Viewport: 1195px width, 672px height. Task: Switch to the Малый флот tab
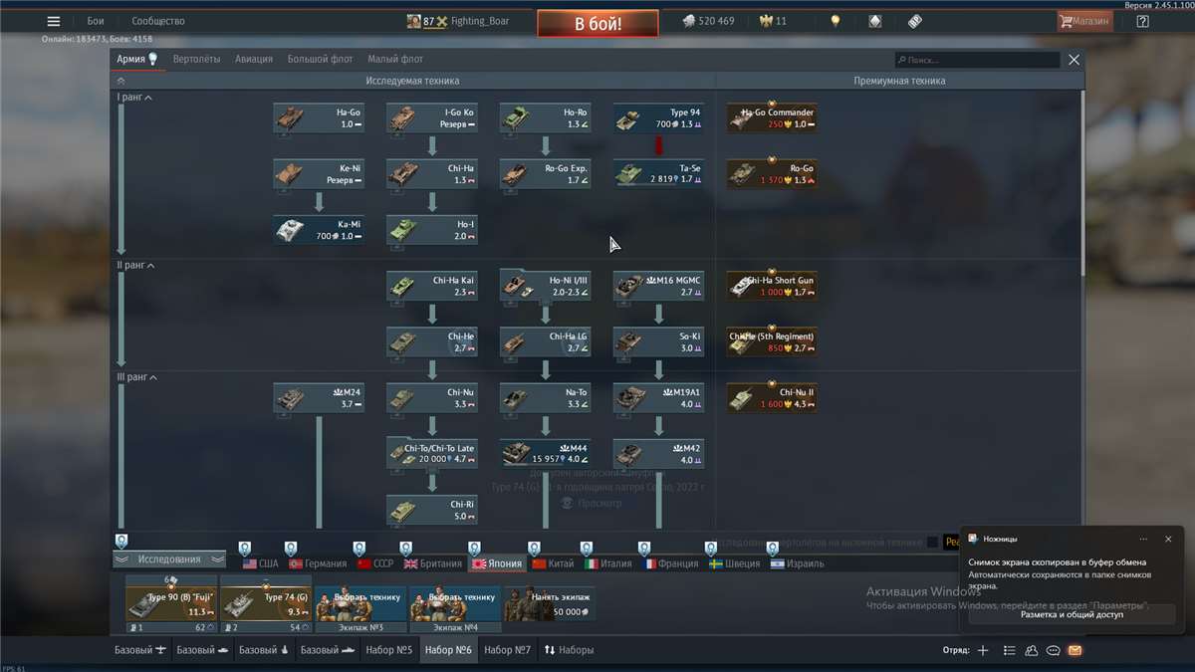395,60
